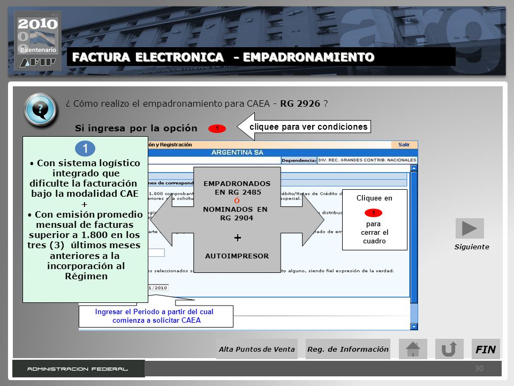The image size is (514, 386).
Task: Click the slide number 30
Action: point(479,368)
